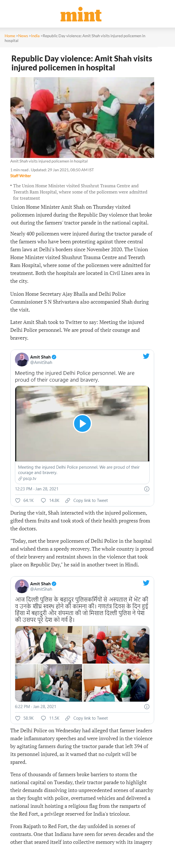175x852 pixels.
Task: Open replies on the first tweet
Action: click(x=43, y=500)
